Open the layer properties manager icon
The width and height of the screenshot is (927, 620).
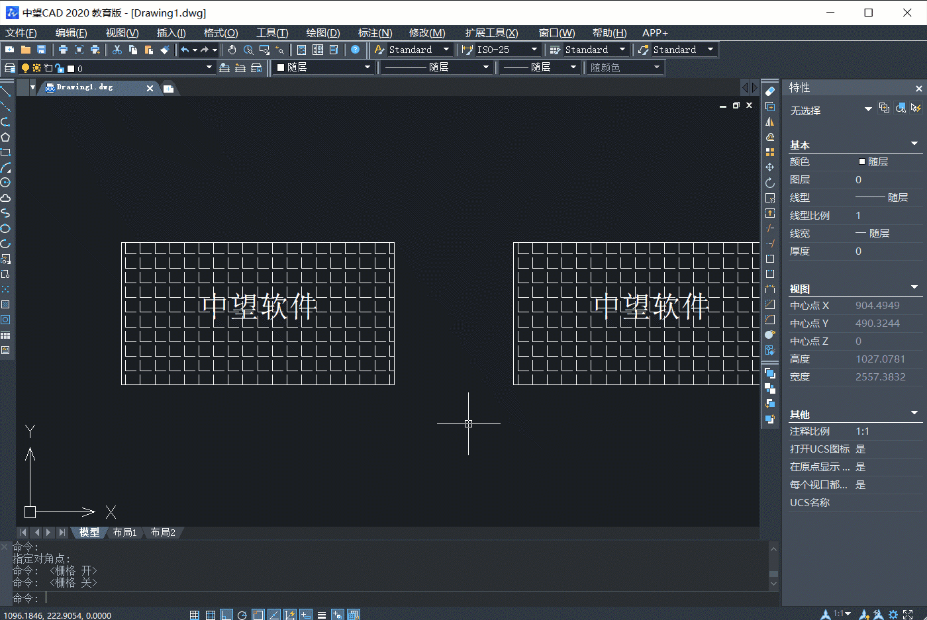pos(10,67)
